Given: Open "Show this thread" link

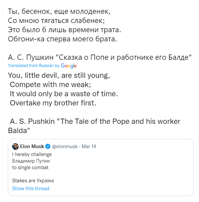Looking at the screenshot, I should [x=31, y=189].
